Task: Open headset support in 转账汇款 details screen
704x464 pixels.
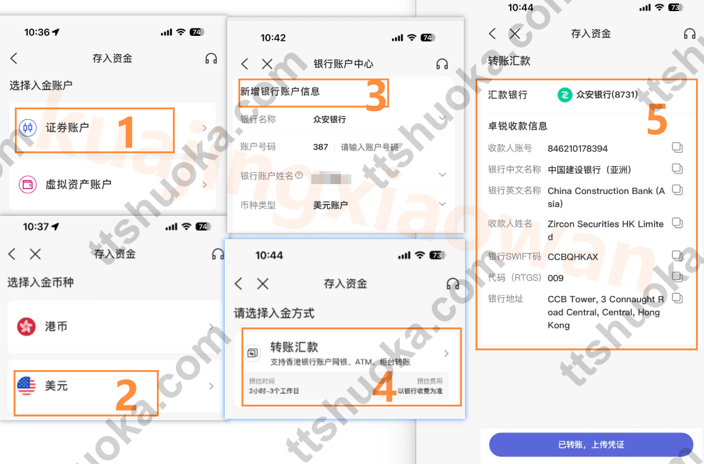Action: click(x=690, y=34)
